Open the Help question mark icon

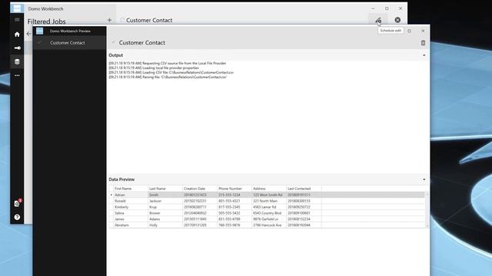pyautogui.click(x=17, y=217)
